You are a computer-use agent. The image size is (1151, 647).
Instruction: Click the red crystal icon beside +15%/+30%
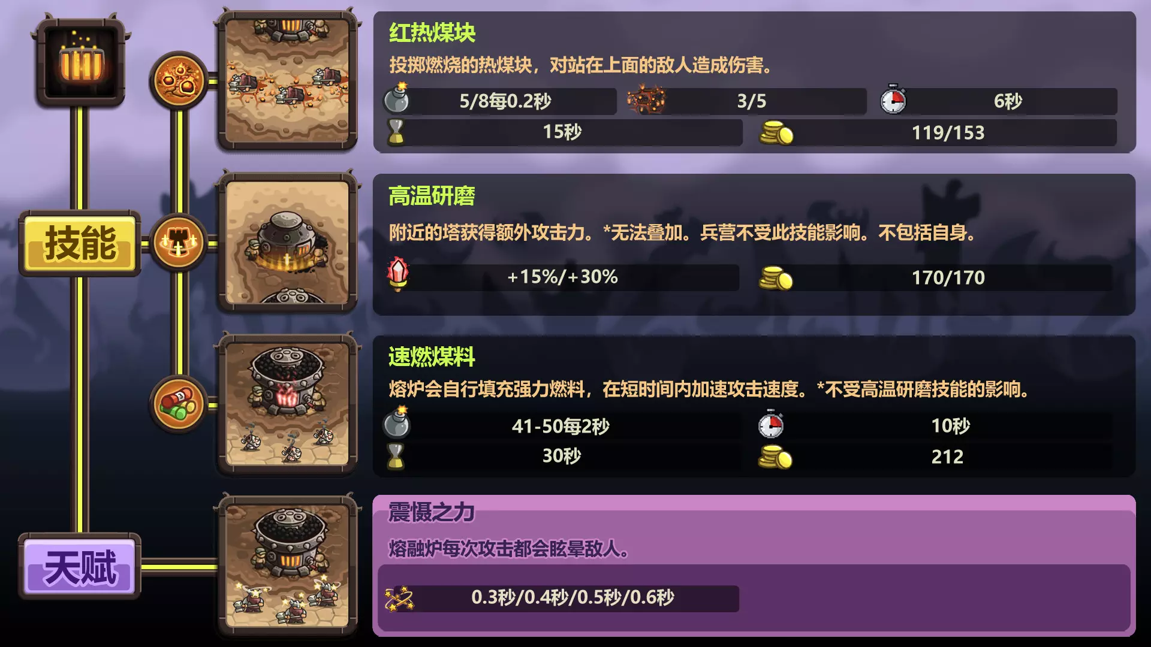[398, 274]
